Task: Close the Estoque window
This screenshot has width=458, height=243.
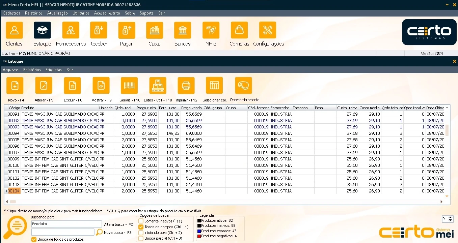Action: 454,61
